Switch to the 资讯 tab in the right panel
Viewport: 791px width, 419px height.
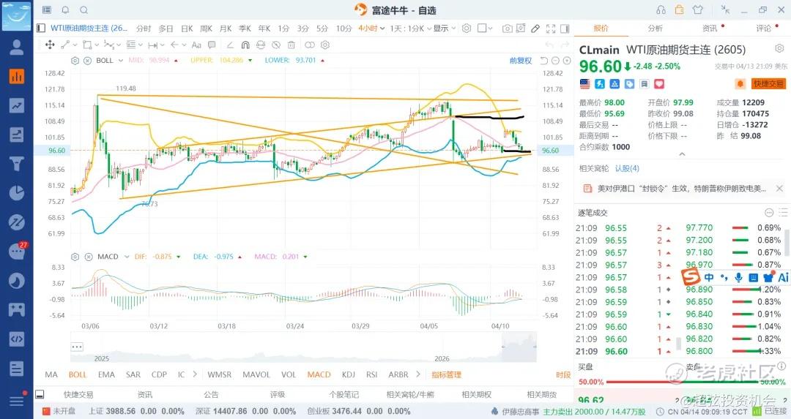coord(710,29)
